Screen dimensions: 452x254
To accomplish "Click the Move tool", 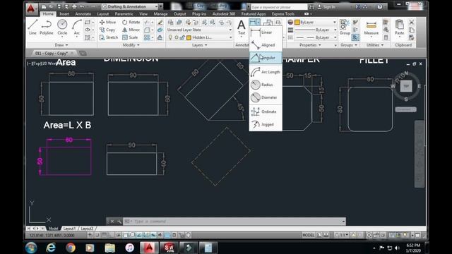I will coord(107,22).
